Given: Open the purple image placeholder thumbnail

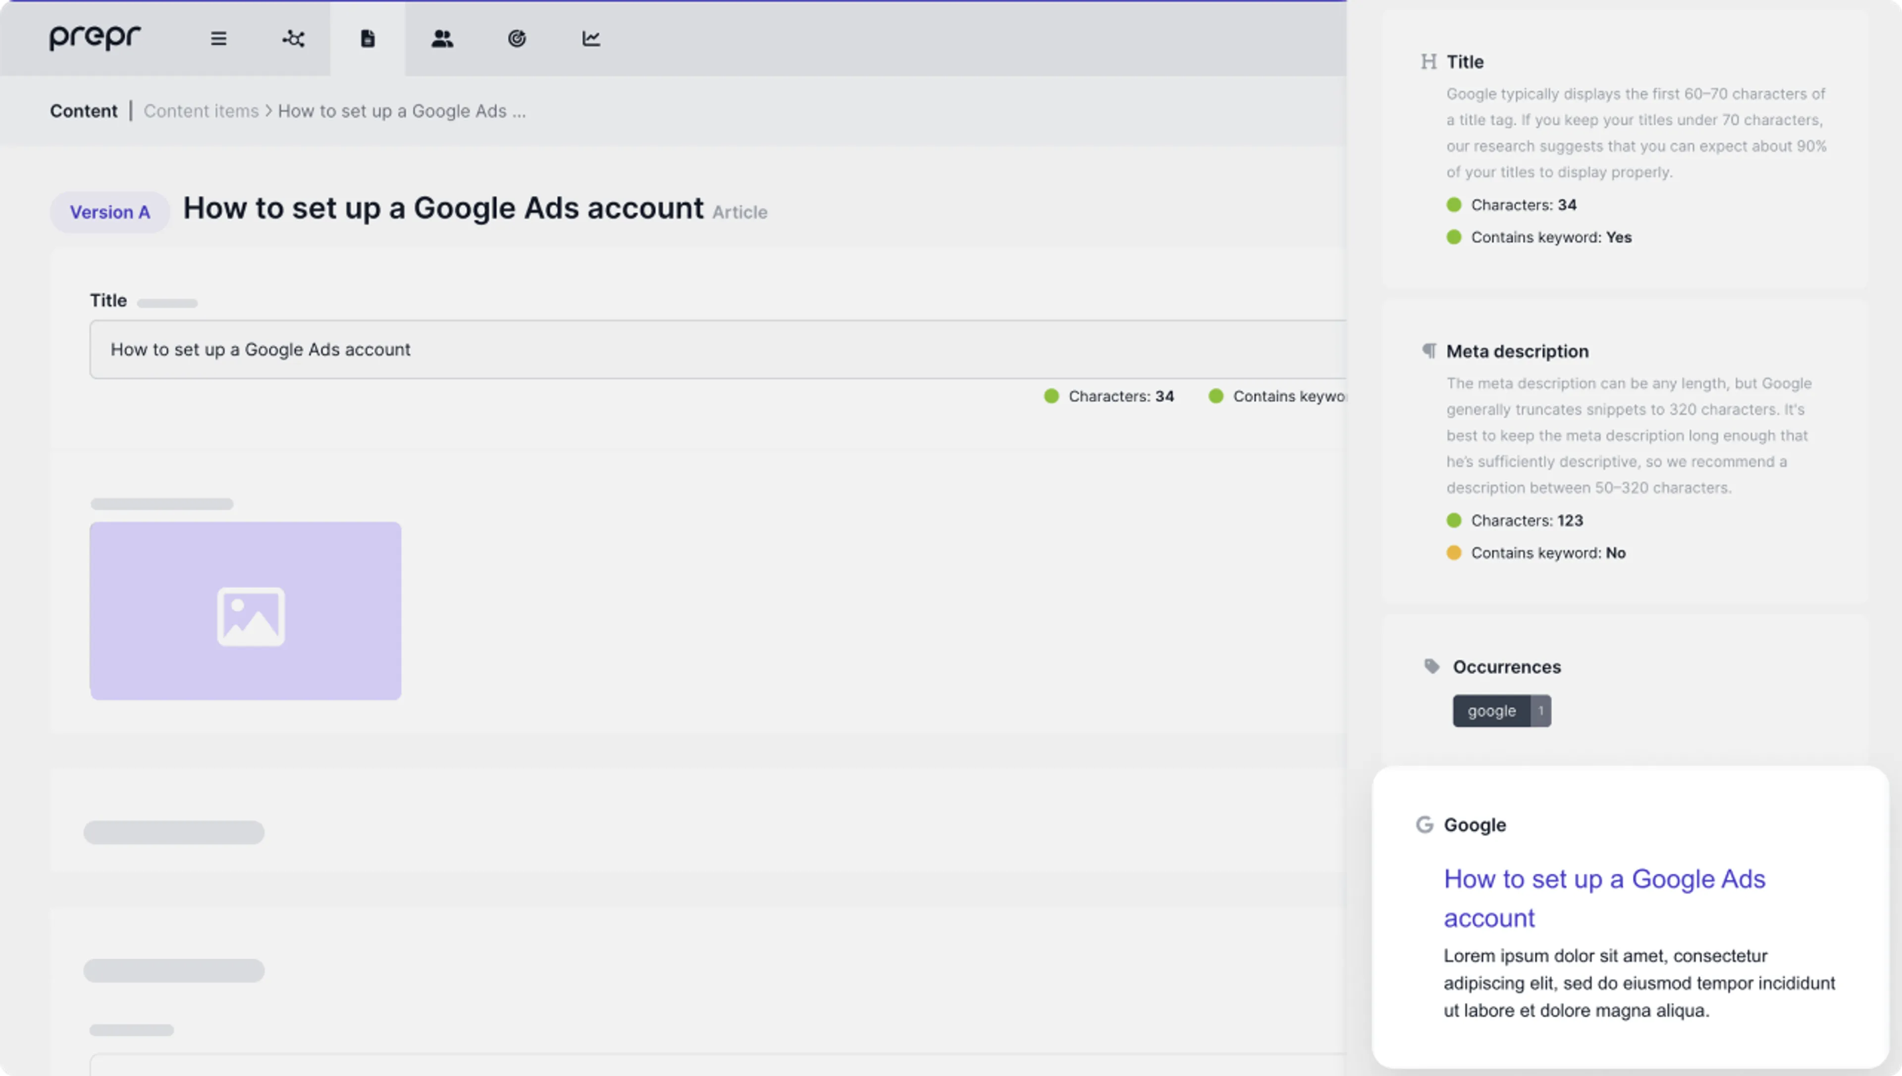Looking at the screenshot, I should click(x=246, y=611).
